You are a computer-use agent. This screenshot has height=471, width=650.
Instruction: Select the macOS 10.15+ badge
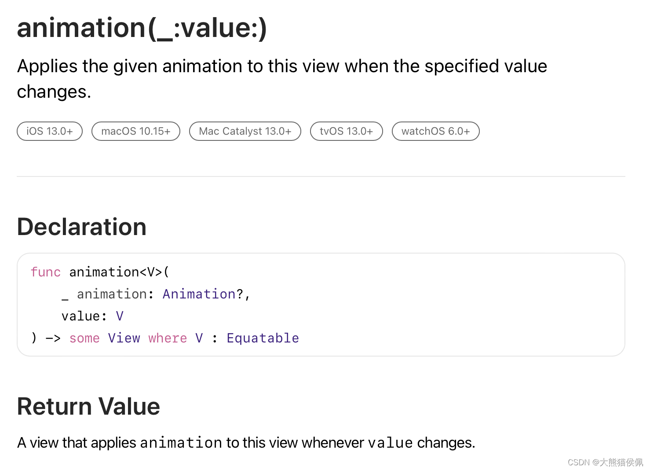(136, 131)
